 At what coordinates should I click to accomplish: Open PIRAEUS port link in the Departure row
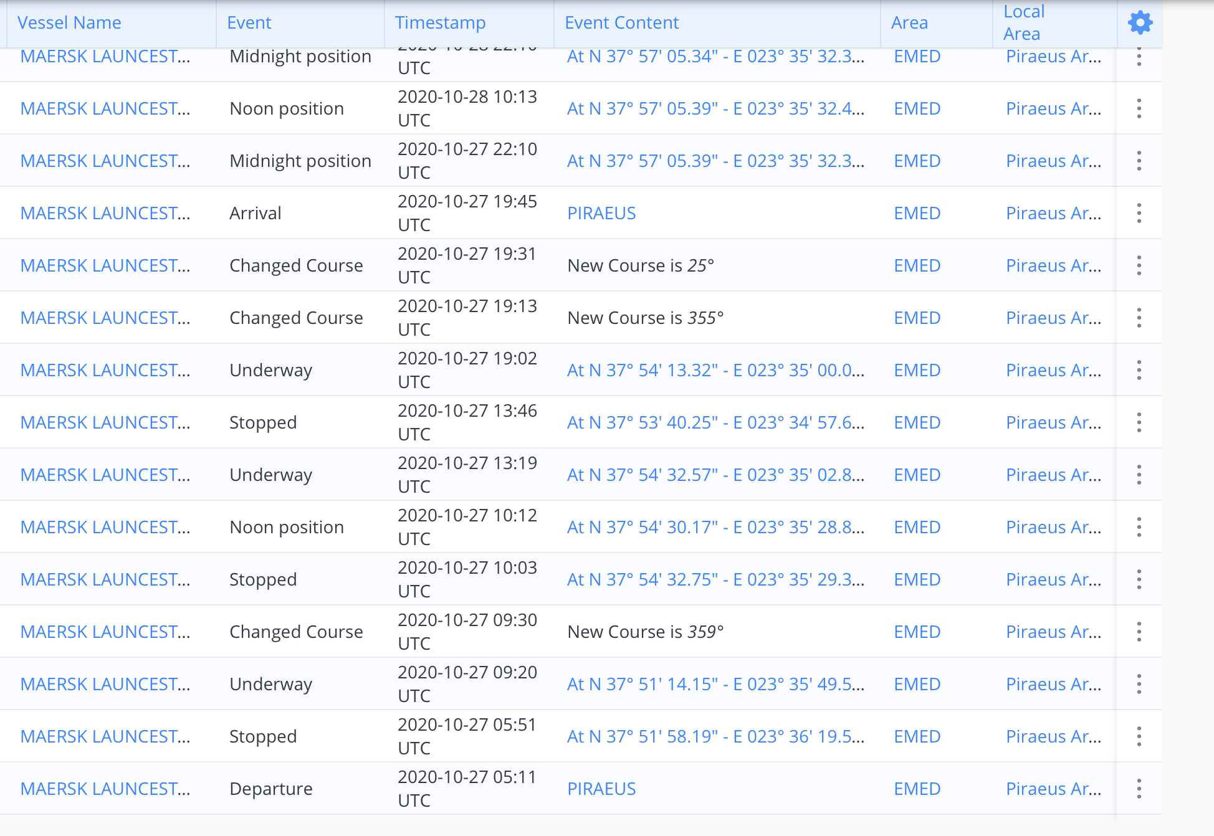click(601, 789)
